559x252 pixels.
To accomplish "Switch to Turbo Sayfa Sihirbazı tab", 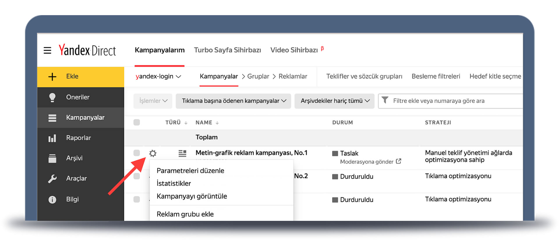I will click(227, 50).
